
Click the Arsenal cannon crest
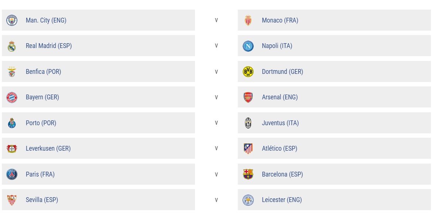(248, 97)
